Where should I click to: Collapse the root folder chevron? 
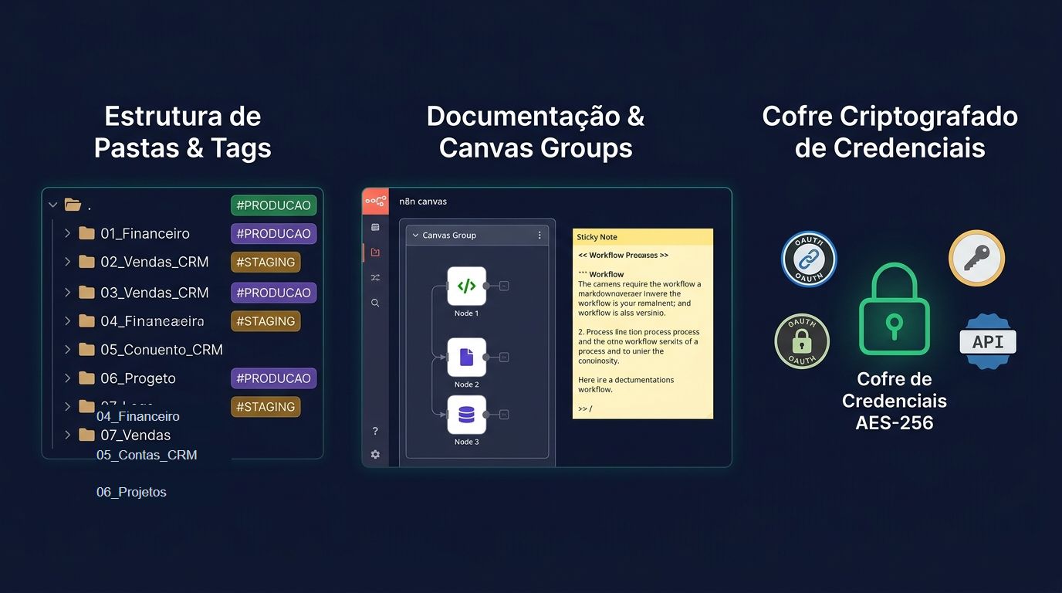tap(52, 205)
